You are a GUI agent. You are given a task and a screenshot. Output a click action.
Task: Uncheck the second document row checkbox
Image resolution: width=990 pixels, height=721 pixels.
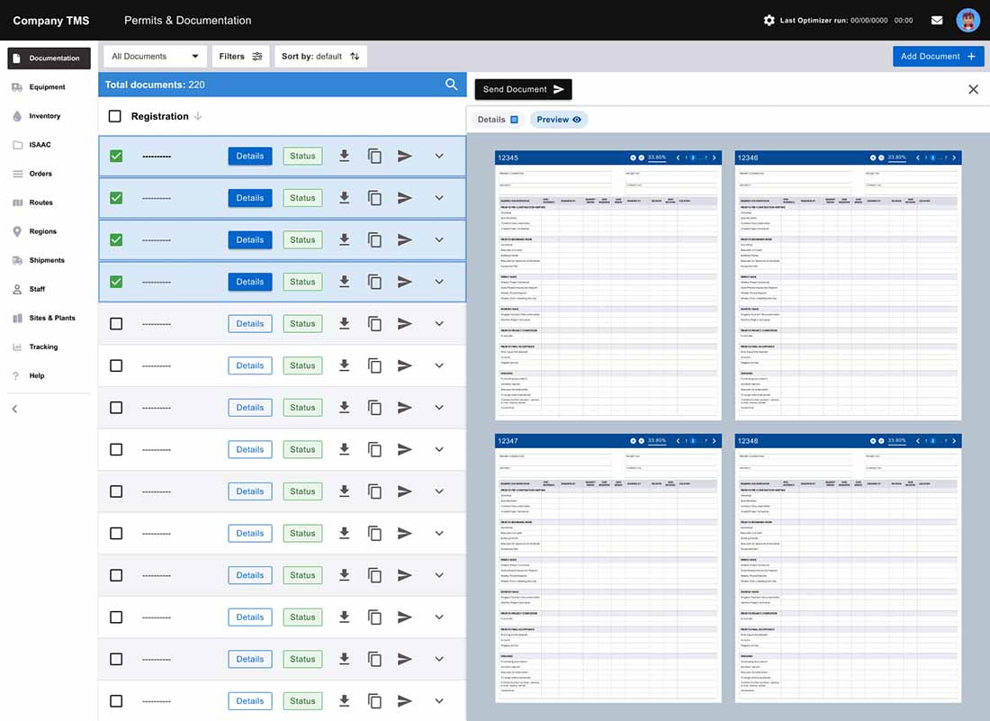(x=116, y=198)
